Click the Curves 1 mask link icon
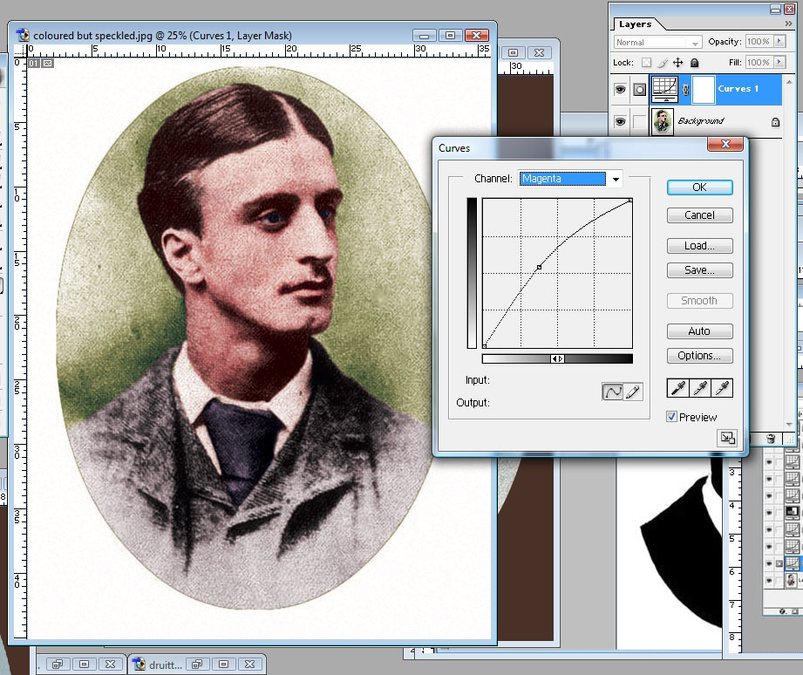Screen dimensions: 803x675 pos(684,89)
